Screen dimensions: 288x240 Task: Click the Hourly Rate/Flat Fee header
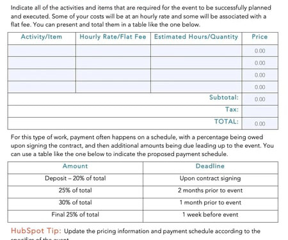(x=113, y=36)
